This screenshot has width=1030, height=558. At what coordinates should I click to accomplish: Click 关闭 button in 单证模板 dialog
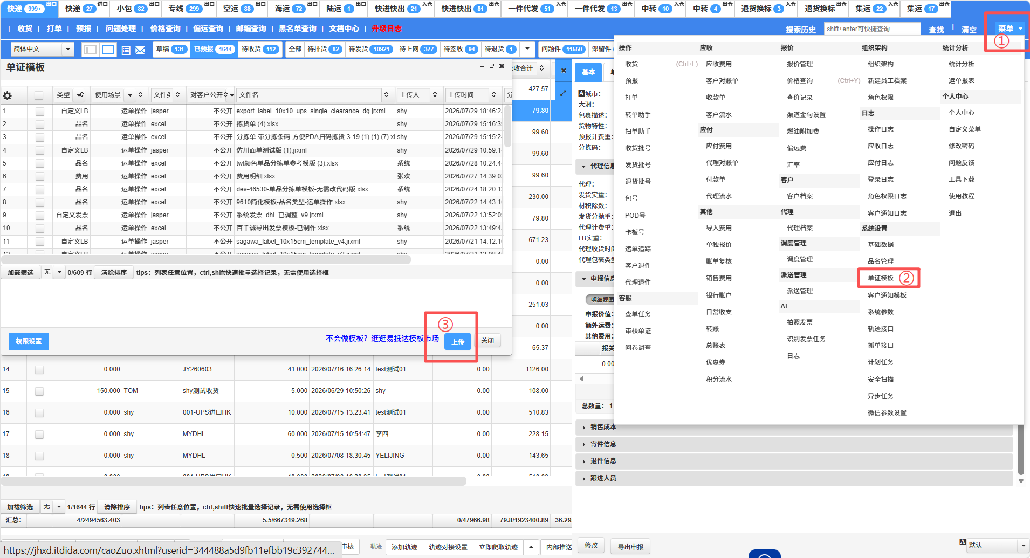coord(488,341)
